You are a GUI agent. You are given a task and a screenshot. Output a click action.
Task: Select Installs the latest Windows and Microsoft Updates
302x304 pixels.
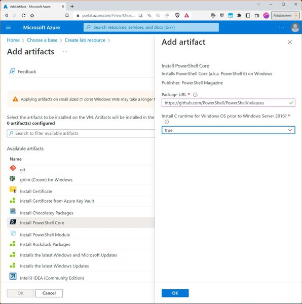click(x=68, y=255)
